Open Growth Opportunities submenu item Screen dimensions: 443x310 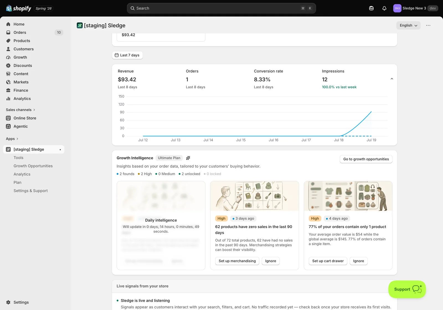click(33, 166)
